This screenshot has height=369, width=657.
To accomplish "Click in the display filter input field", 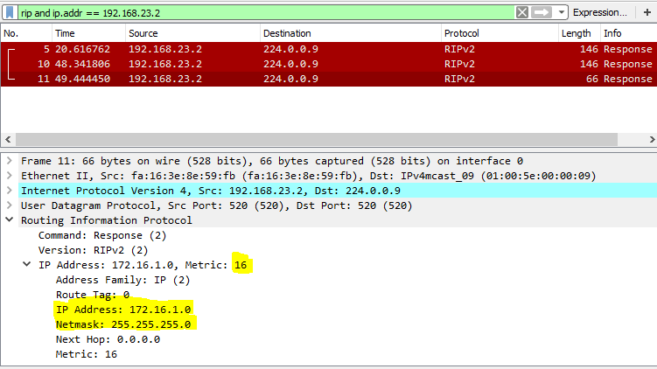I will pyautogui.click(x=267, y=12).
